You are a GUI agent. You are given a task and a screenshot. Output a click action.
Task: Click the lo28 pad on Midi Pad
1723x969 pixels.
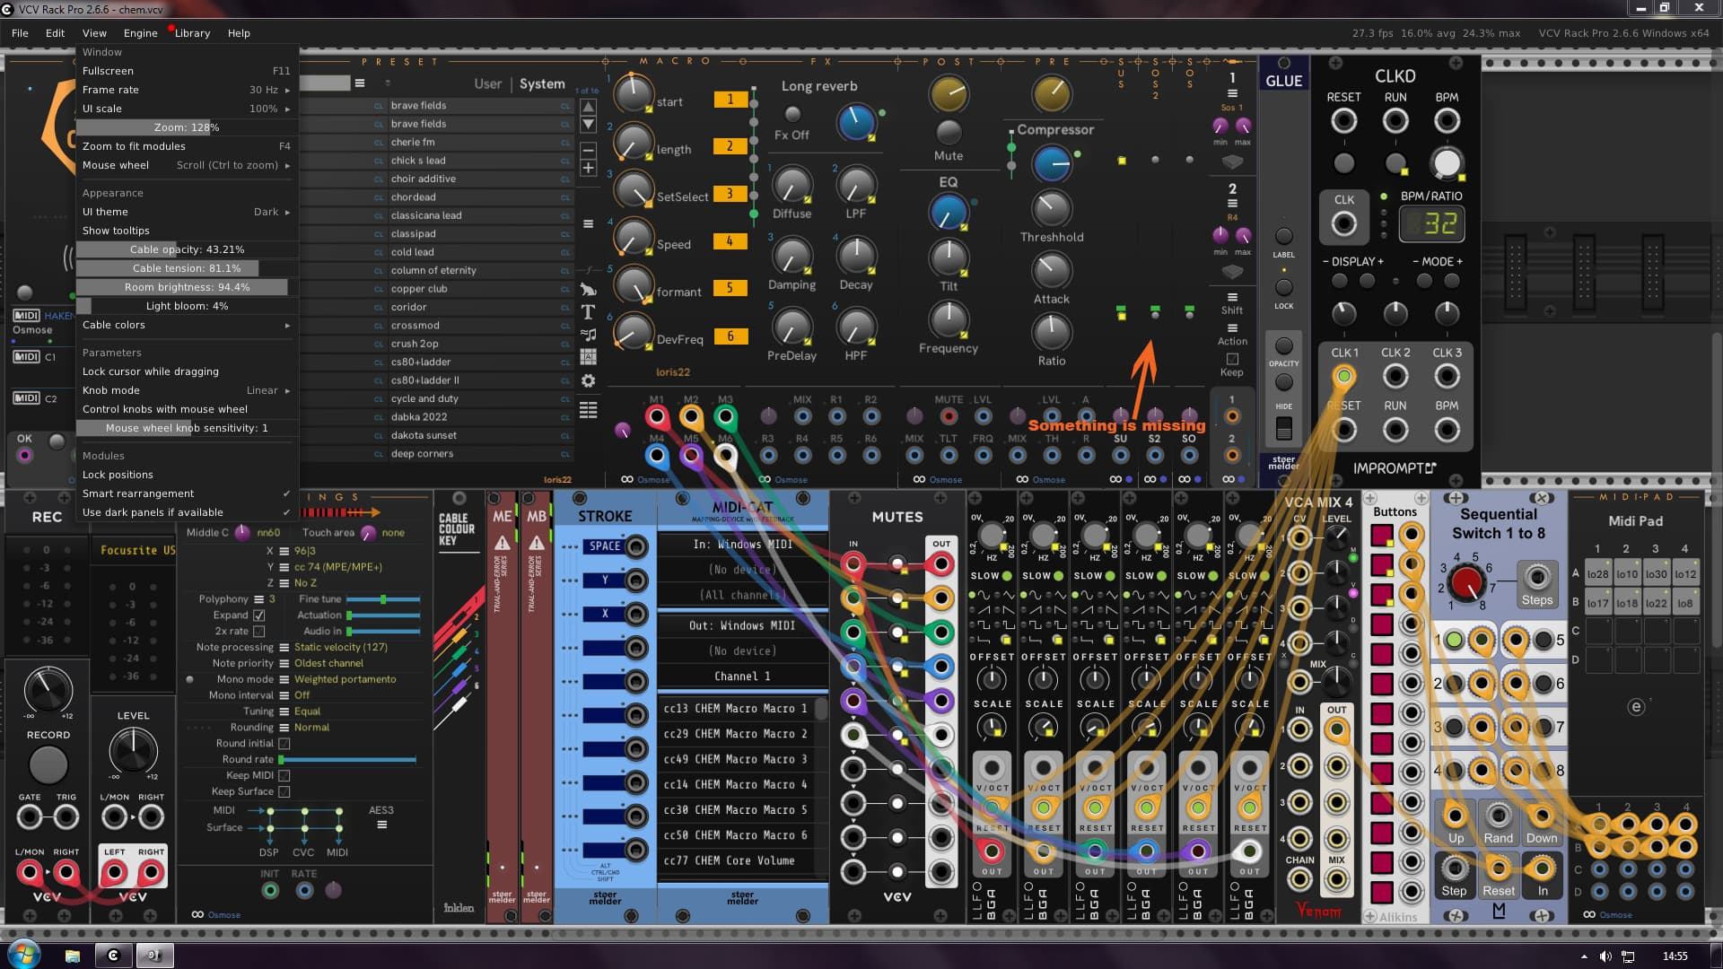(1597, 574)
